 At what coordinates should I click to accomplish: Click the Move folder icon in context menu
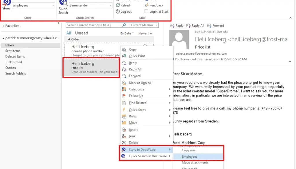[x=124, y=122]
